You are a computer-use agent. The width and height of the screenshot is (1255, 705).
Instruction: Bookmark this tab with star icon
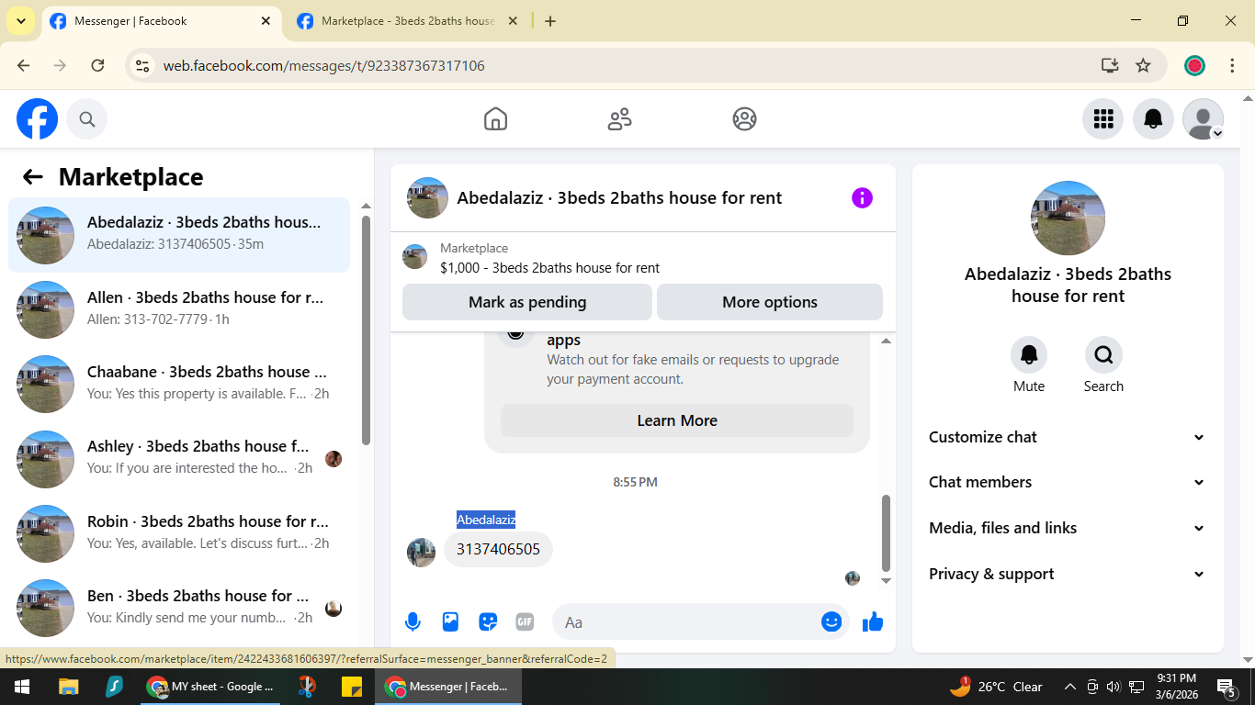pyautogui.click(x=1143, y=65)
